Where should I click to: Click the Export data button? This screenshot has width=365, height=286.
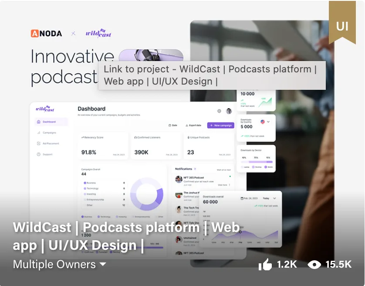pos(193,126)
